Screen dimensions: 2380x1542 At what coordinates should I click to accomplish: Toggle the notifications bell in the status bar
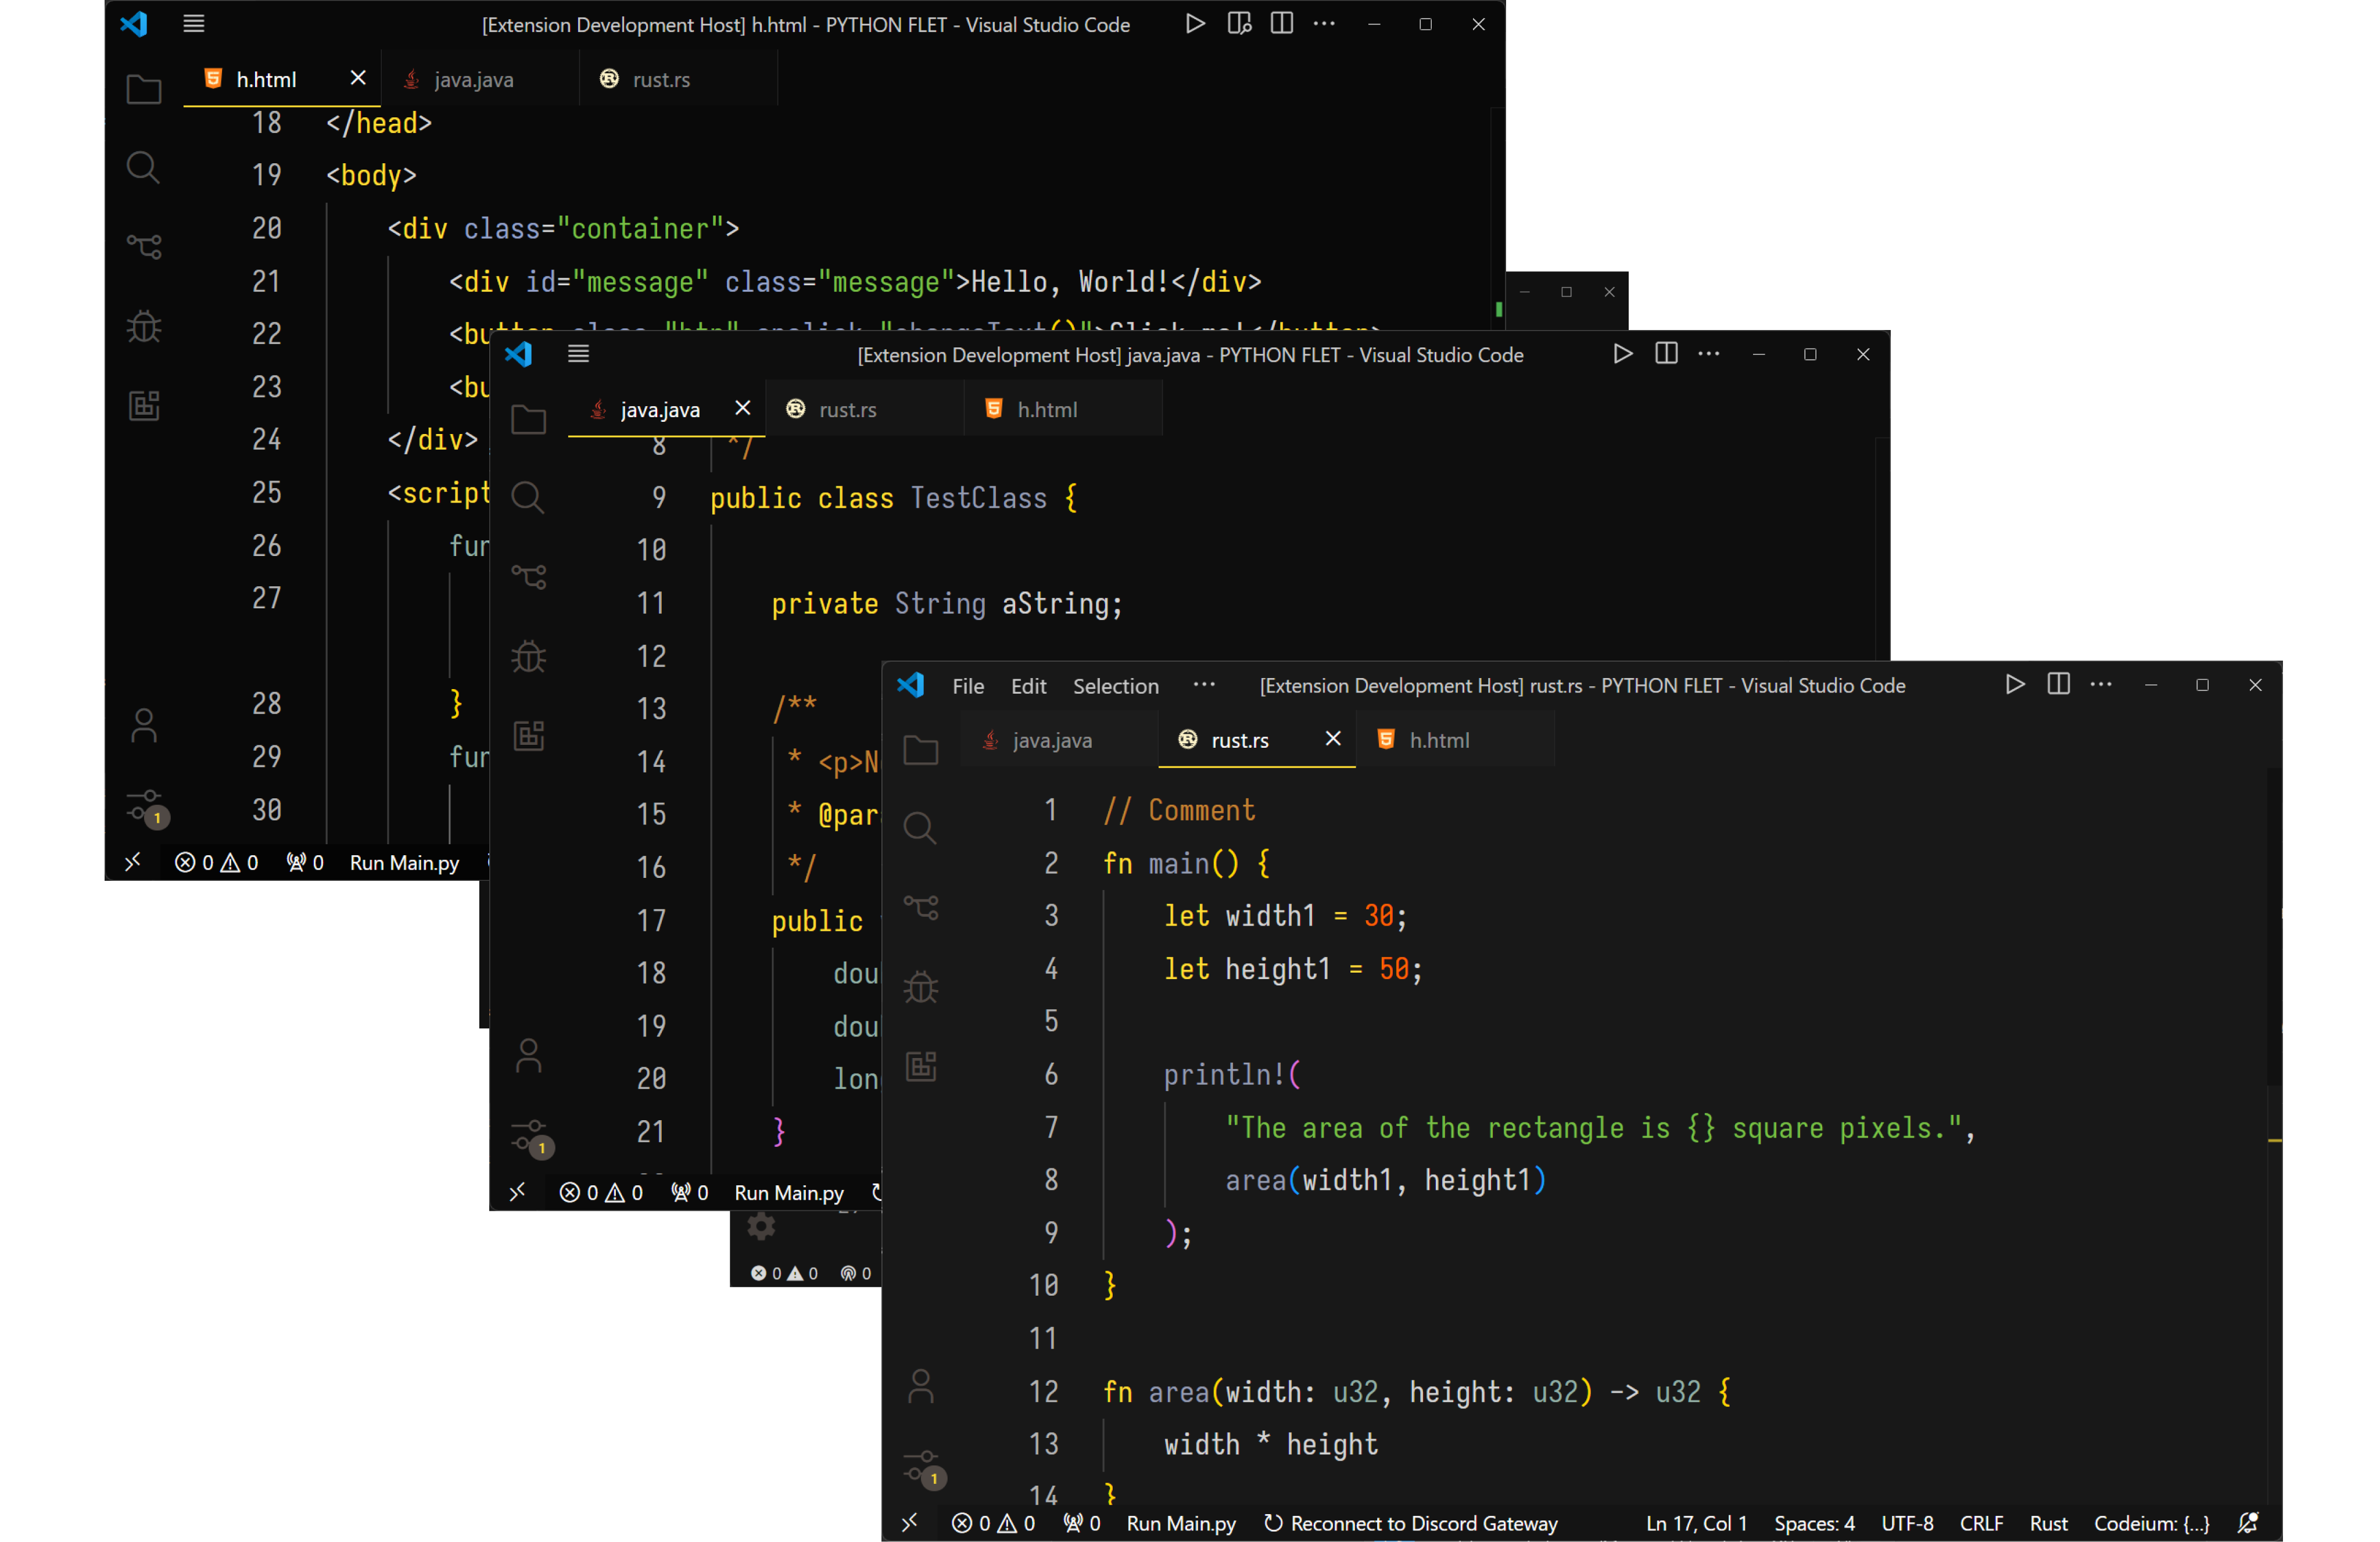pos(2248,1523)
